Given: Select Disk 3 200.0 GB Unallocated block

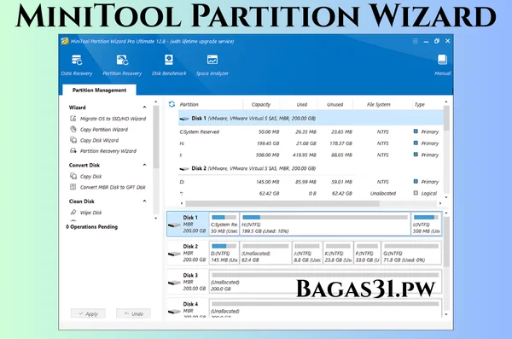Looking at the screenshot, I should click(x=326, y=282).
